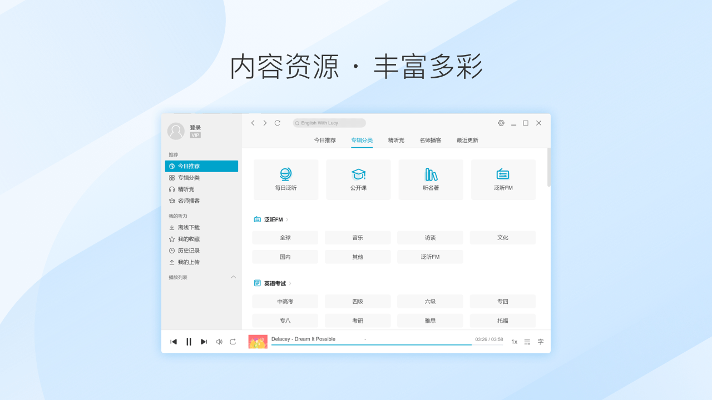The height and width of the screenshot is (400, 712).
Task: Select the 考研 exam button
Action: [358, 321]
